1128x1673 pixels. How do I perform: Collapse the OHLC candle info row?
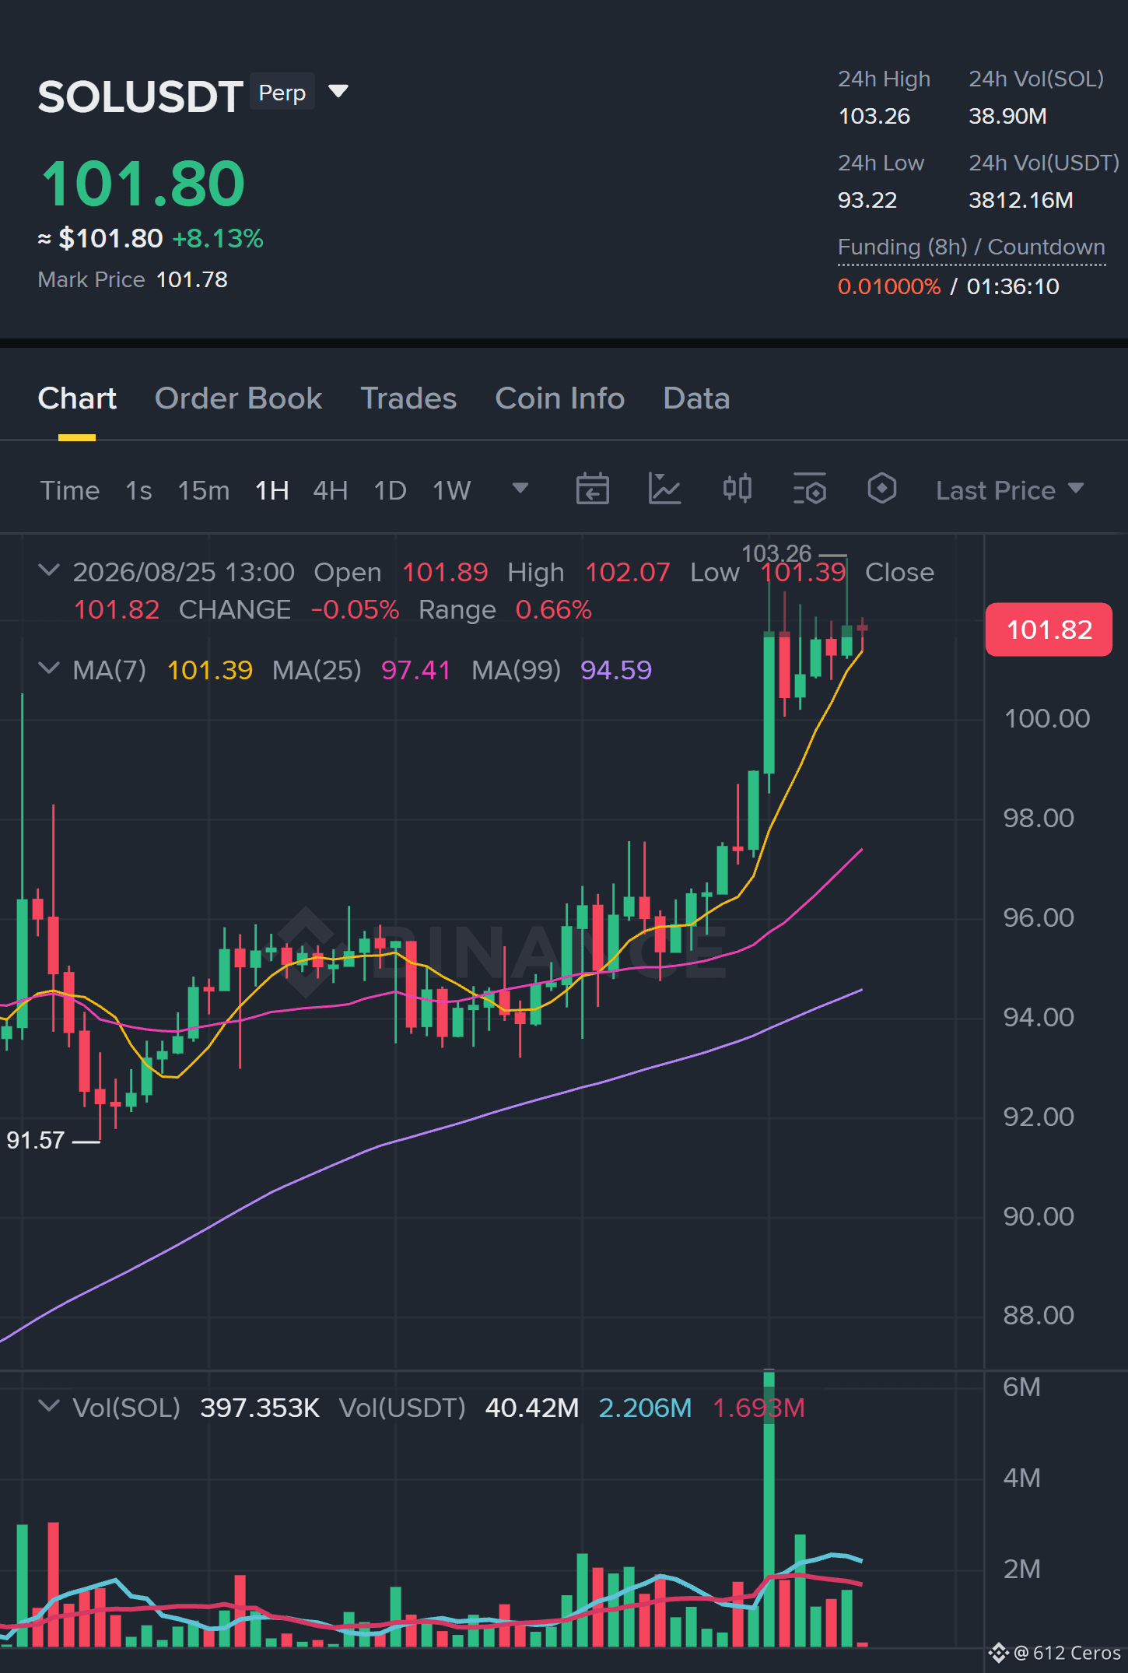coord(49,571)
